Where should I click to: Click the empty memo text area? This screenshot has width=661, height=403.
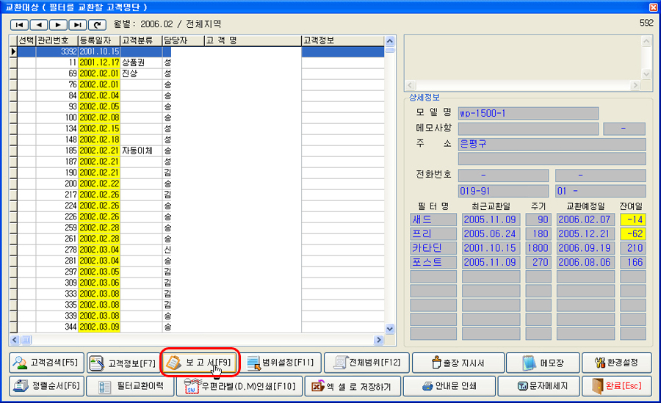(x=523, y=58)
